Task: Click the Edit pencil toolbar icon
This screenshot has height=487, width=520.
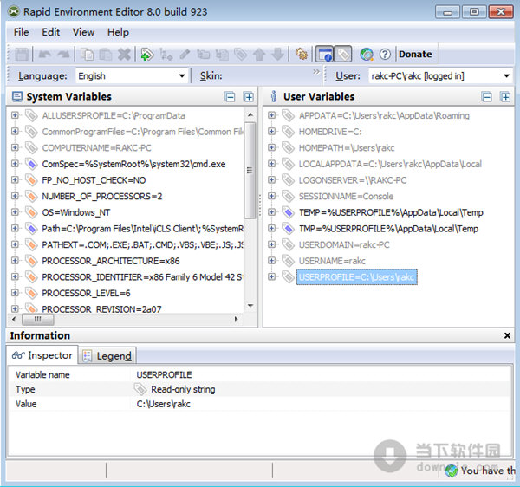Action: [185, 54]
